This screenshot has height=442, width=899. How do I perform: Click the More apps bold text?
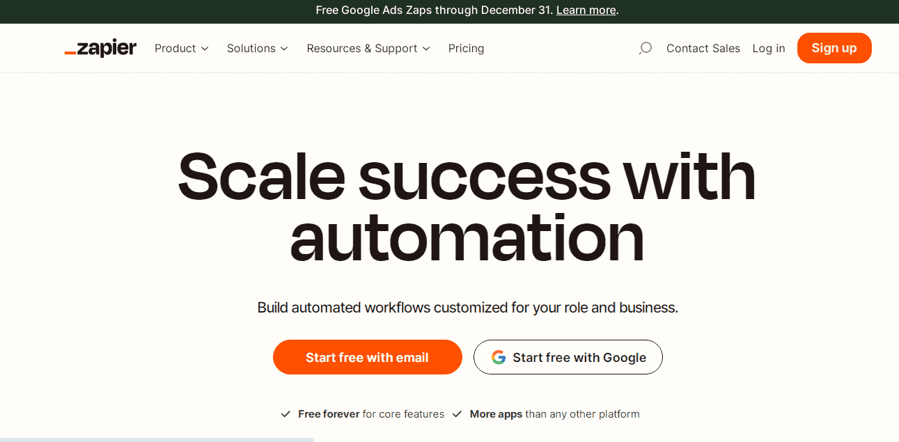pyautogui.click(x=496, y=414)
